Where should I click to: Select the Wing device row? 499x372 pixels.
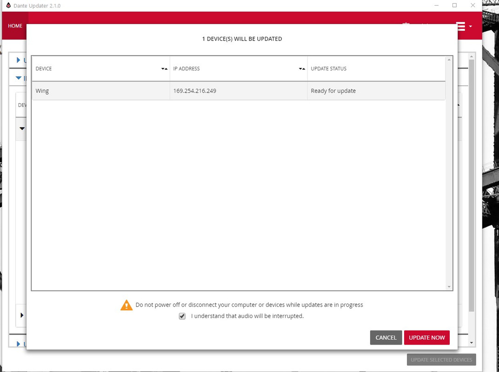(x=239, y=91)
